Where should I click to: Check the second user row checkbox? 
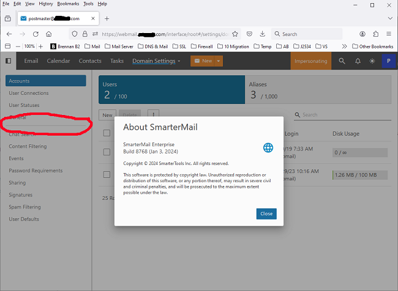pos(107,175)
